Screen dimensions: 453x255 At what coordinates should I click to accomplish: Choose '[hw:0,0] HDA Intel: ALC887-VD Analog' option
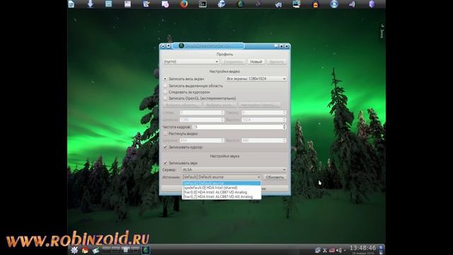[222, 192]
